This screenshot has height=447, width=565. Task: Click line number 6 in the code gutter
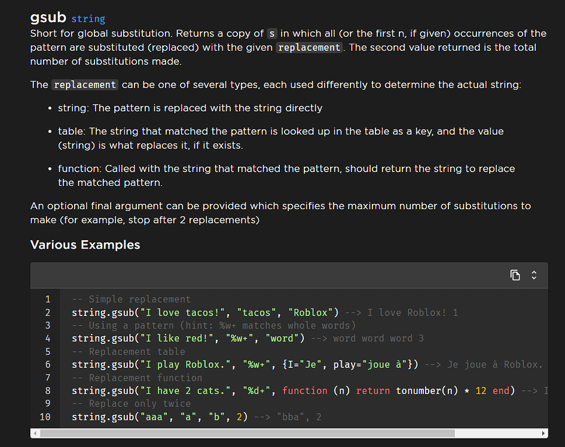47,365
